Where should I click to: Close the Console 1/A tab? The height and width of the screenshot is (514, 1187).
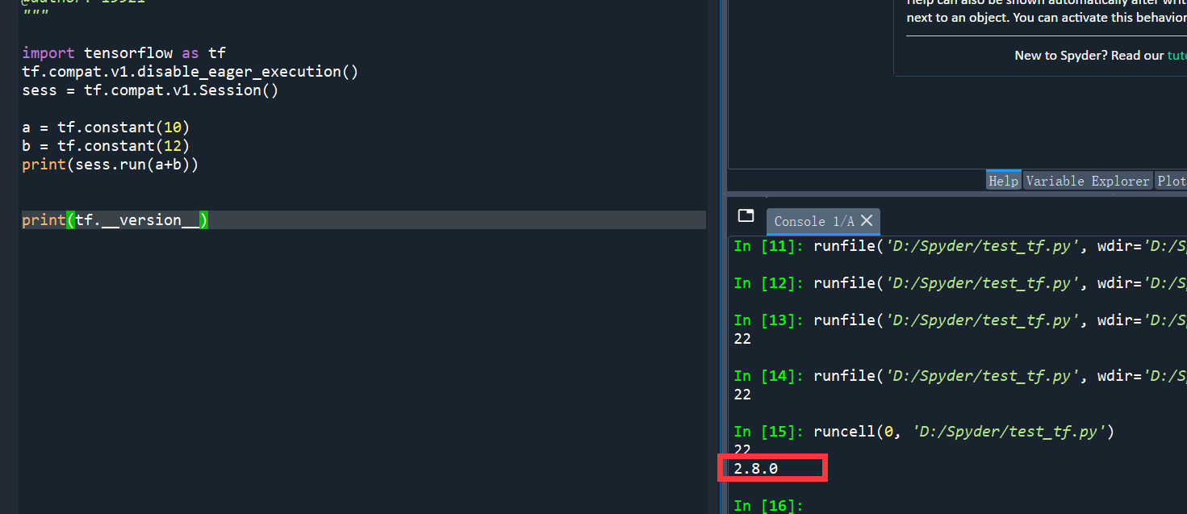[867, 220]
